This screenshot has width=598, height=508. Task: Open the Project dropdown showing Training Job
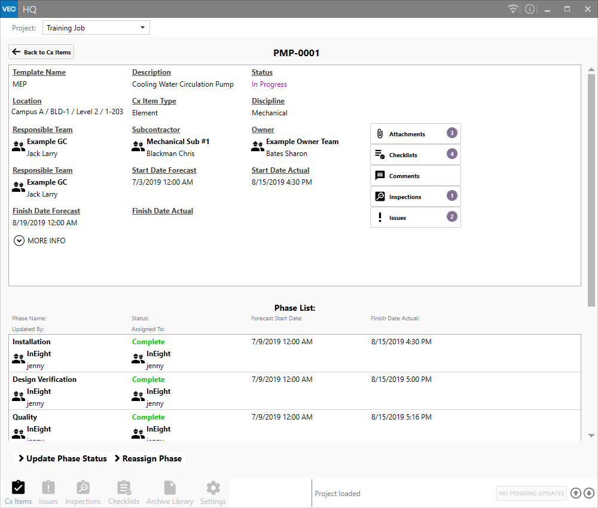click(96, 28)
